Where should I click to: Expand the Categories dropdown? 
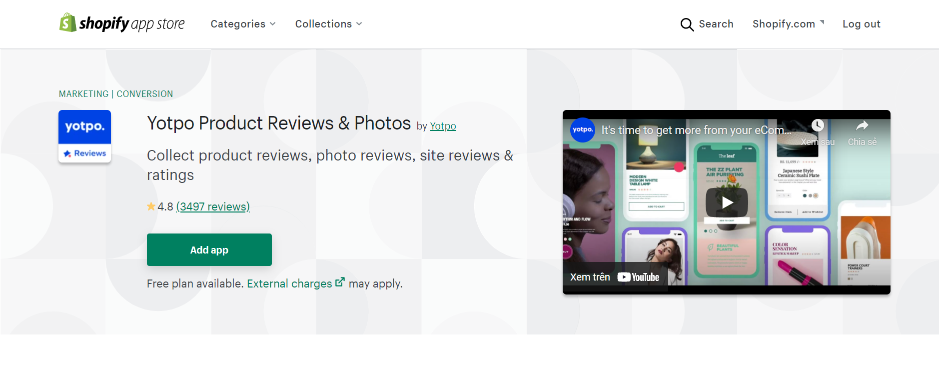click(x=243, y=24)
